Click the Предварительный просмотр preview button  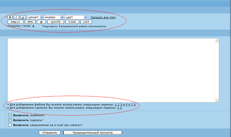pos(93,133)
